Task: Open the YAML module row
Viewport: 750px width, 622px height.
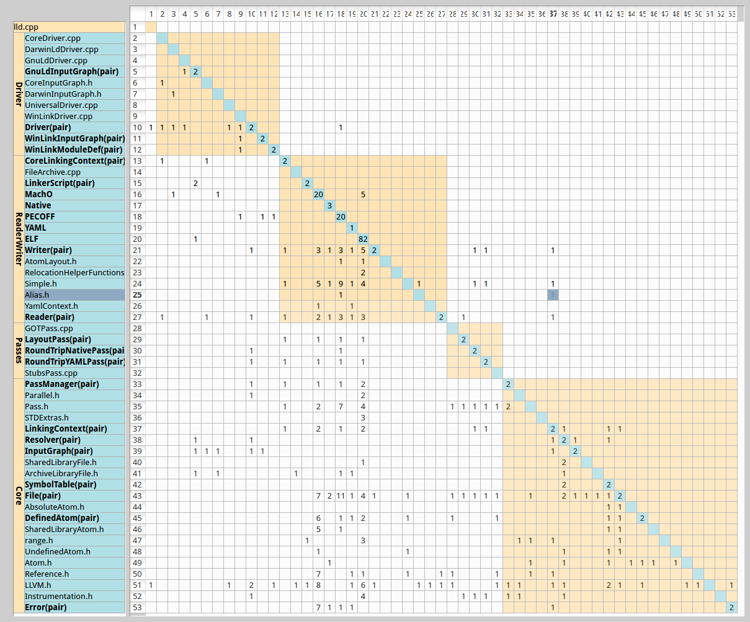Action: [74, 228]
